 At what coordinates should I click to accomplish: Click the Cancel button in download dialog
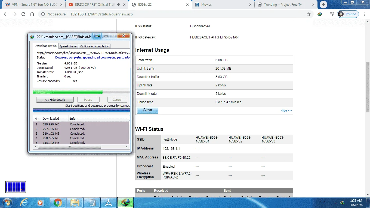[x=117, y=100]
